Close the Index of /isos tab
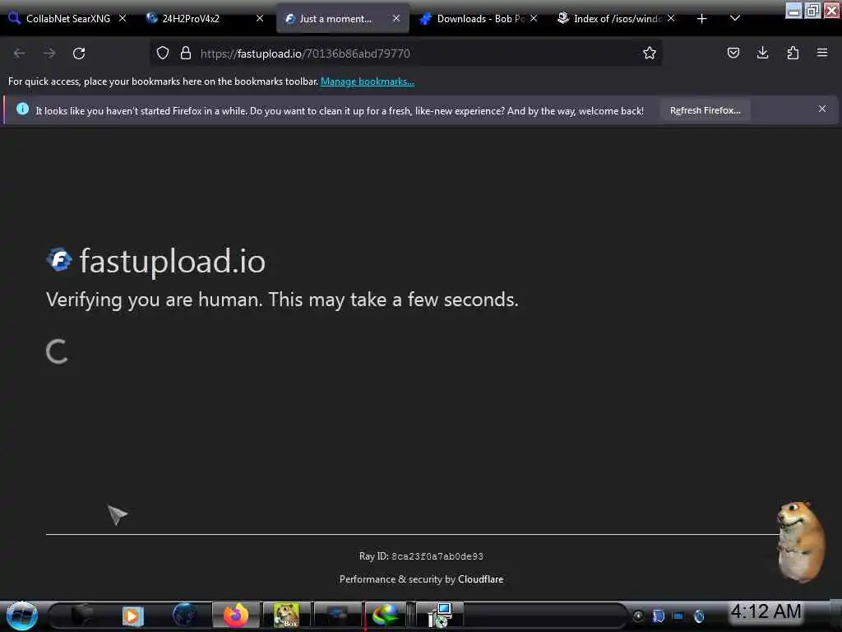This screenshot has height=632, width=842. 671,18
